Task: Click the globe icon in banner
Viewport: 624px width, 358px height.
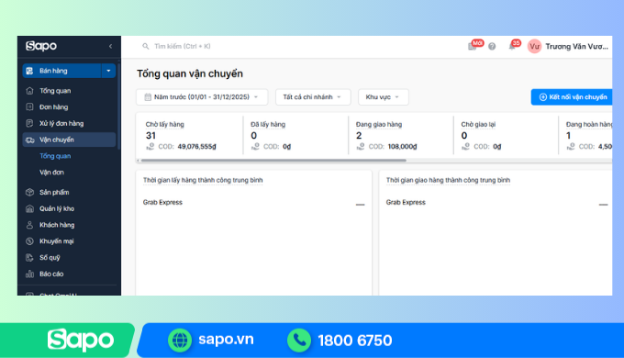Action: (x=180, y=340)
